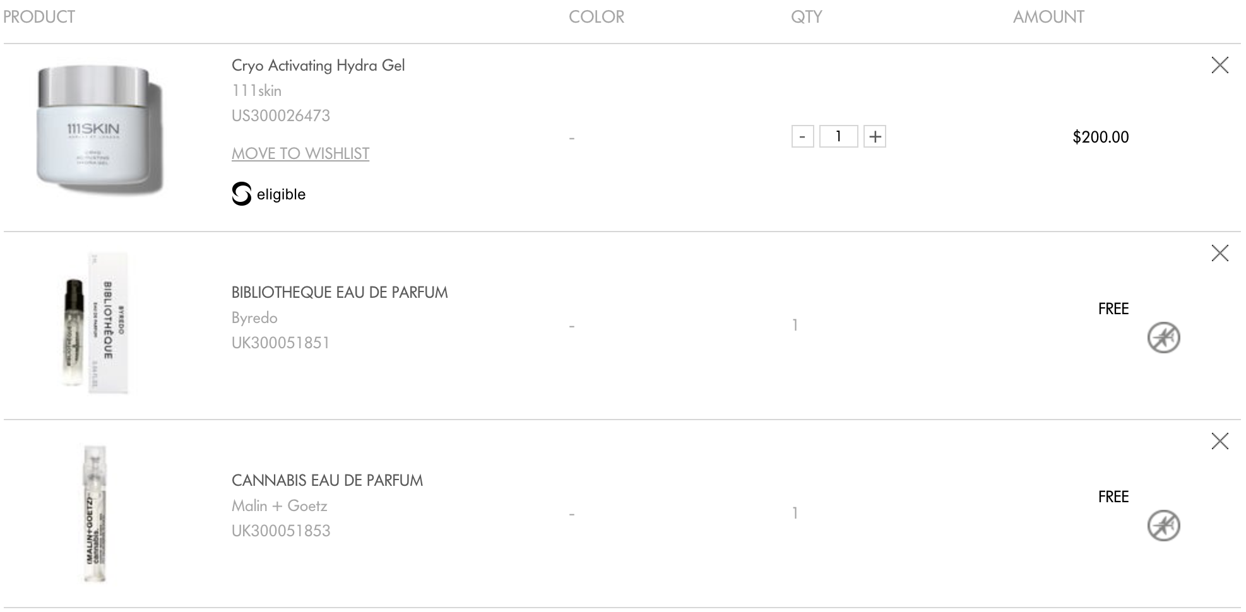Open BIBLIOTHEQUE EAU DE PARFUM product title
Screen dimensions: 1246x612
coord(340,292)
